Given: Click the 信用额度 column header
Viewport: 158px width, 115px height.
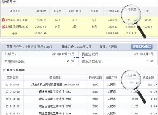Looking at the screenshot, I should tap(41, 11).
